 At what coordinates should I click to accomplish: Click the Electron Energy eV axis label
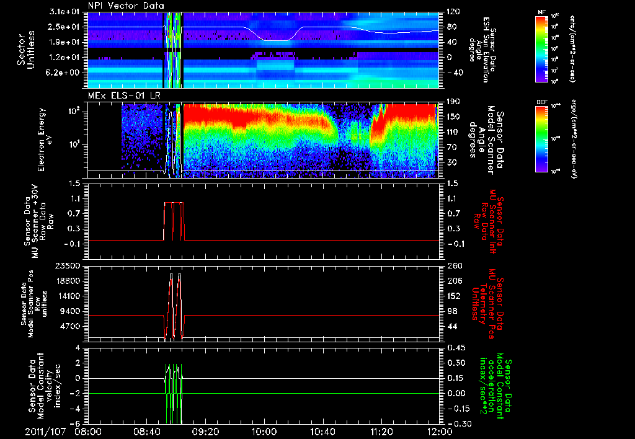(x=45, y=140)
